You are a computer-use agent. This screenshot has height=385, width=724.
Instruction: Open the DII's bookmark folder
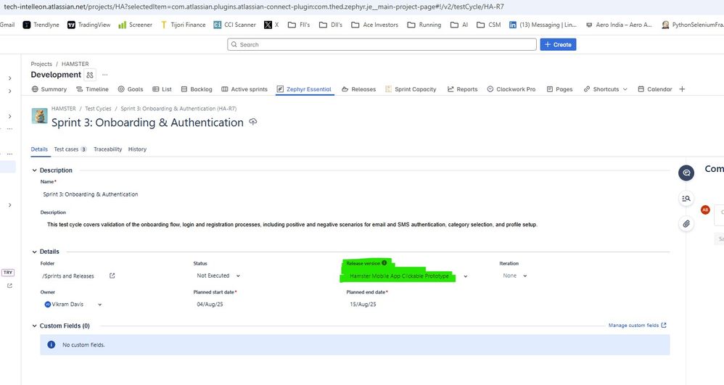click(331, 25)
